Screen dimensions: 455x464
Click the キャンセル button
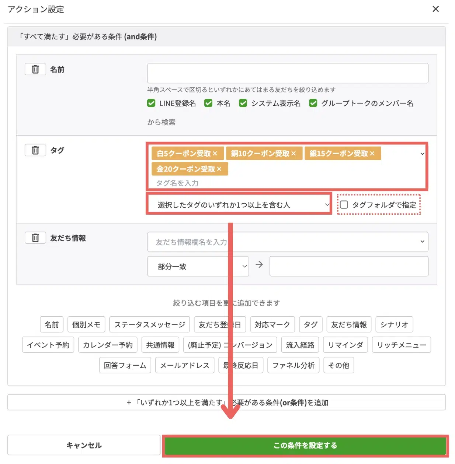tap(84, 445)
